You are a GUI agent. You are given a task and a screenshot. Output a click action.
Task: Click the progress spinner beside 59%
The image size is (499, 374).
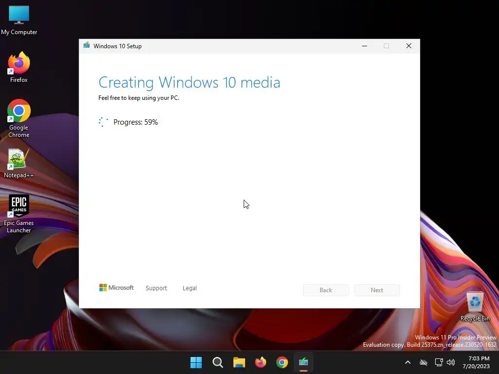click(103, 122)
